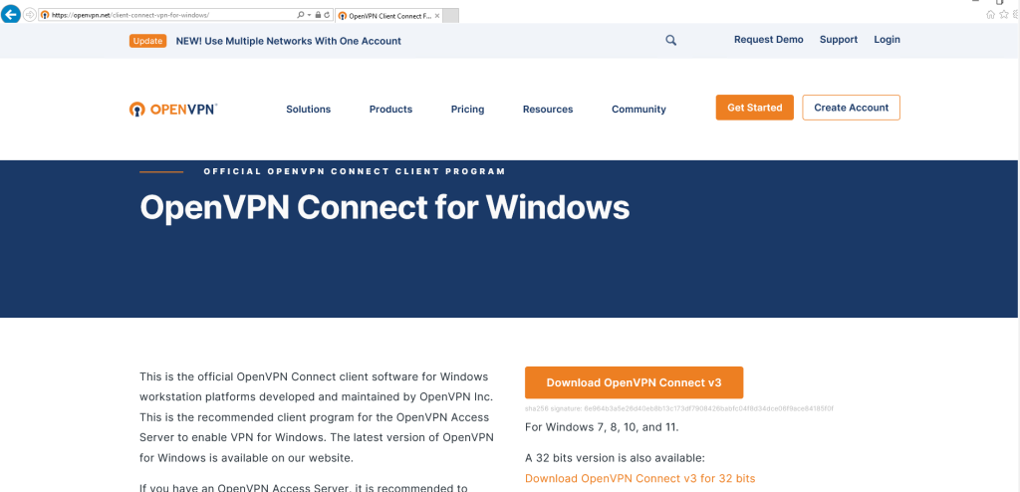Click the Login link
This screenshot has width=1020, height=492.
point(887,40)
